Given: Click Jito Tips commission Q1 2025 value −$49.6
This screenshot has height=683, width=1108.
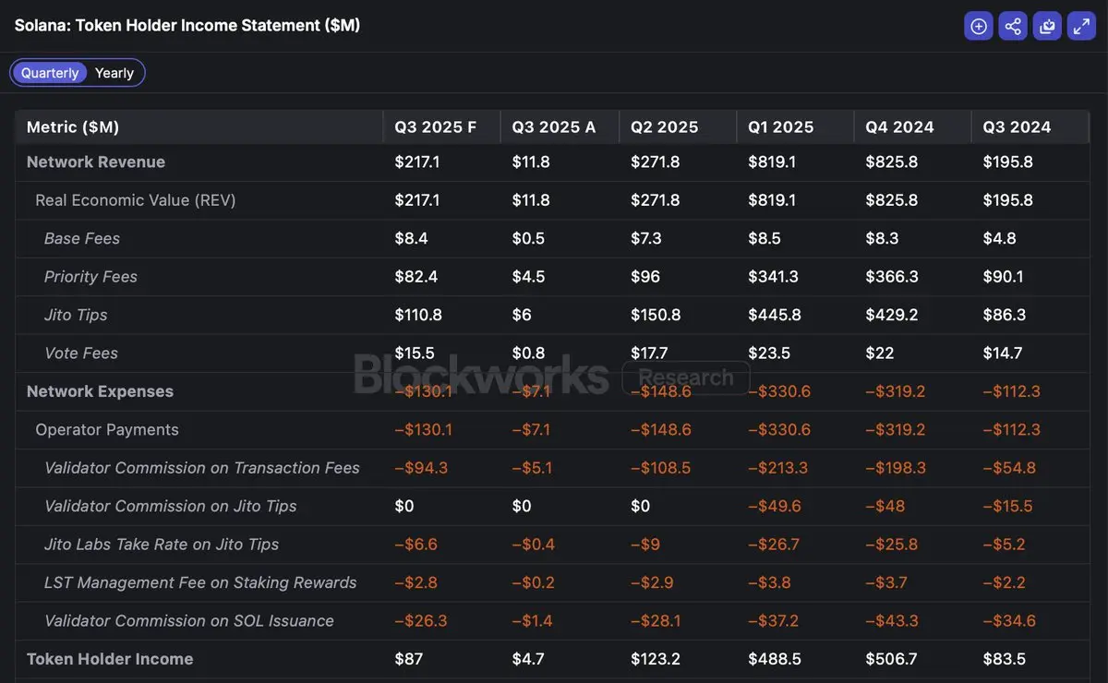Looking at the screenshot, I should point(775,506).
